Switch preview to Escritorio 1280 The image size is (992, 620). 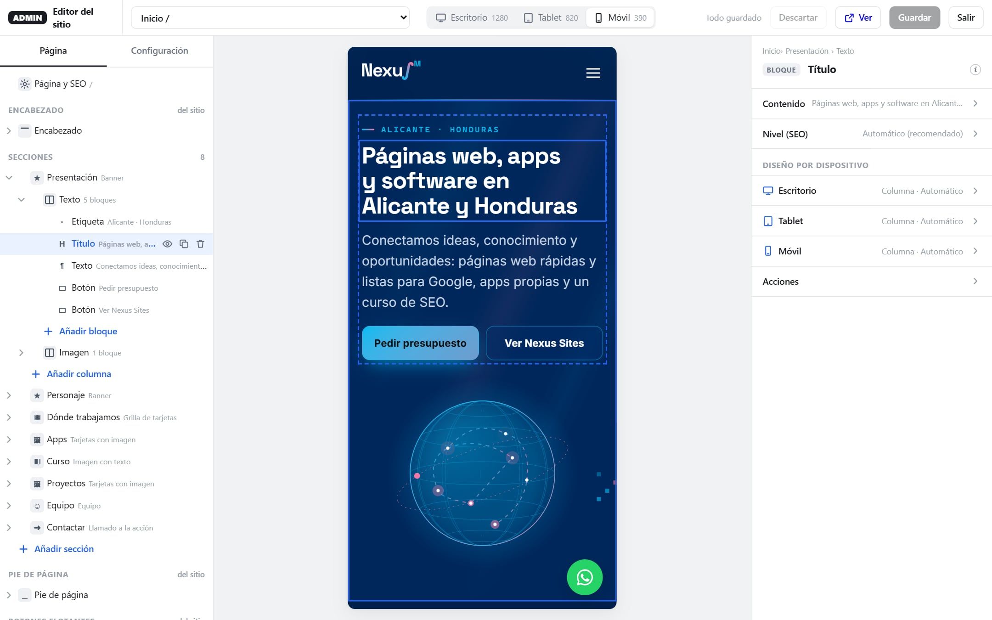click(472, 18)
